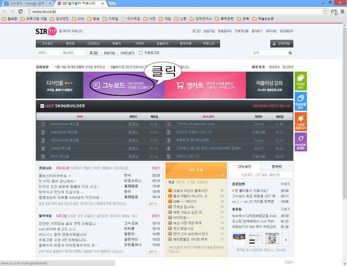Viewport: 347px width, 266px height.
Task: Reload the page with refresh icon
Action: click(x=20, y=11)
